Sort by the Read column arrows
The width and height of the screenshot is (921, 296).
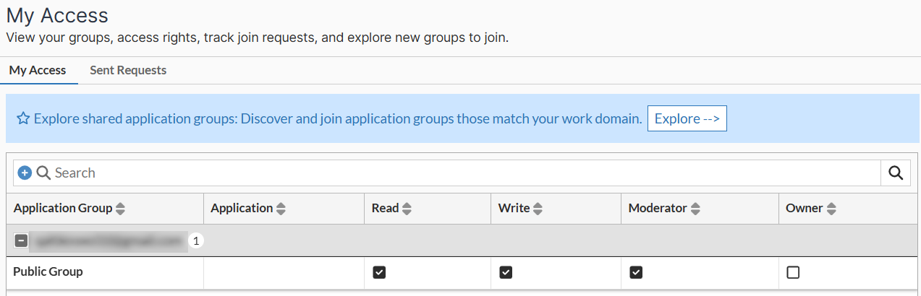[407, 209]
